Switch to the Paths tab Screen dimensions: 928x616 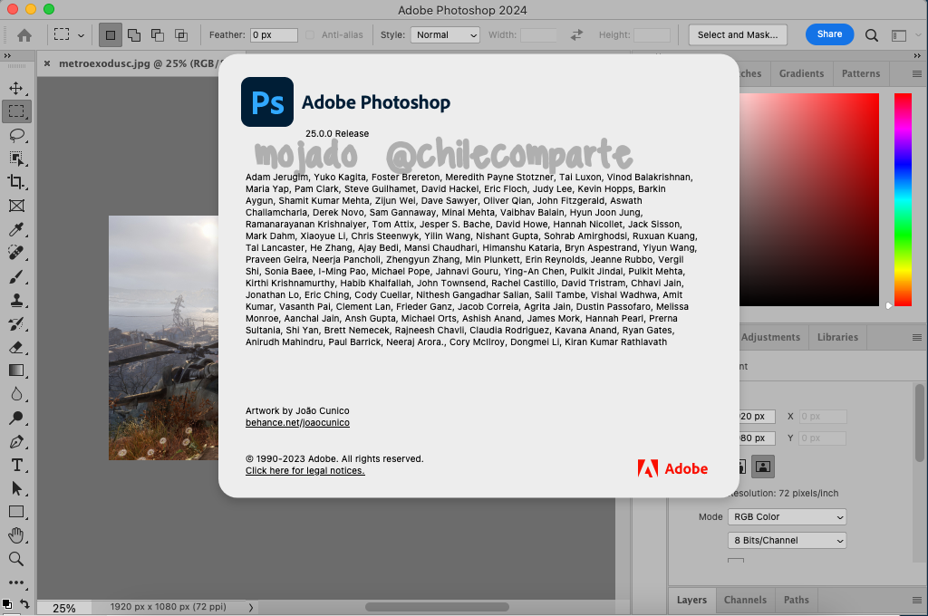click(796, 600)
